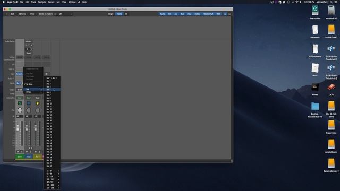
Task: Click the volume icon in menu bar
Action: coord(301,2)
